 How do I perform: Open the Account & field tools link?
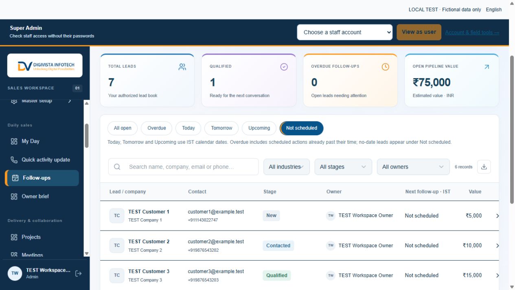pos(472,33)
